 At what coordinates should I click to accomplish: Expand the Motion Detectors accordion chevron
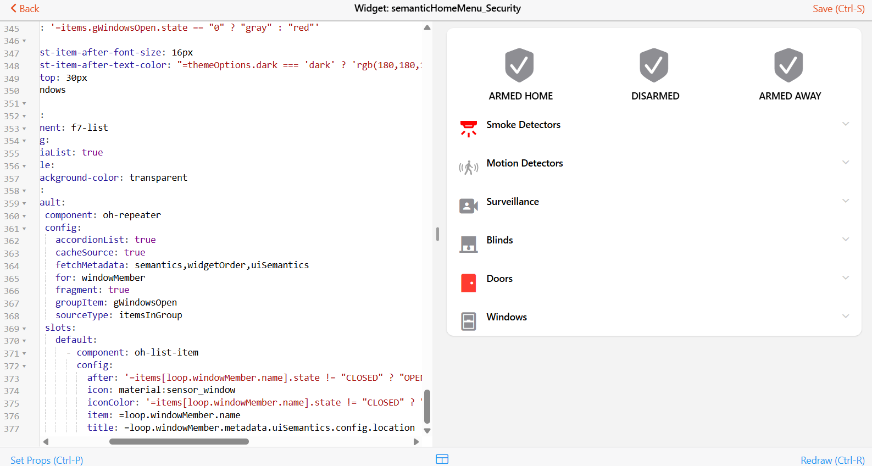(846, 163)
